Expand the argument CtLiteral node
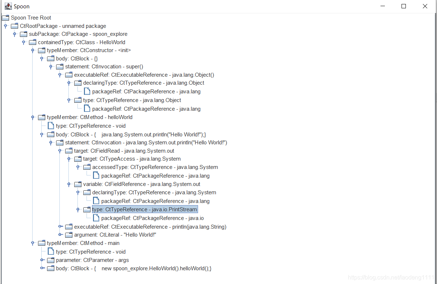 point(60,235)
